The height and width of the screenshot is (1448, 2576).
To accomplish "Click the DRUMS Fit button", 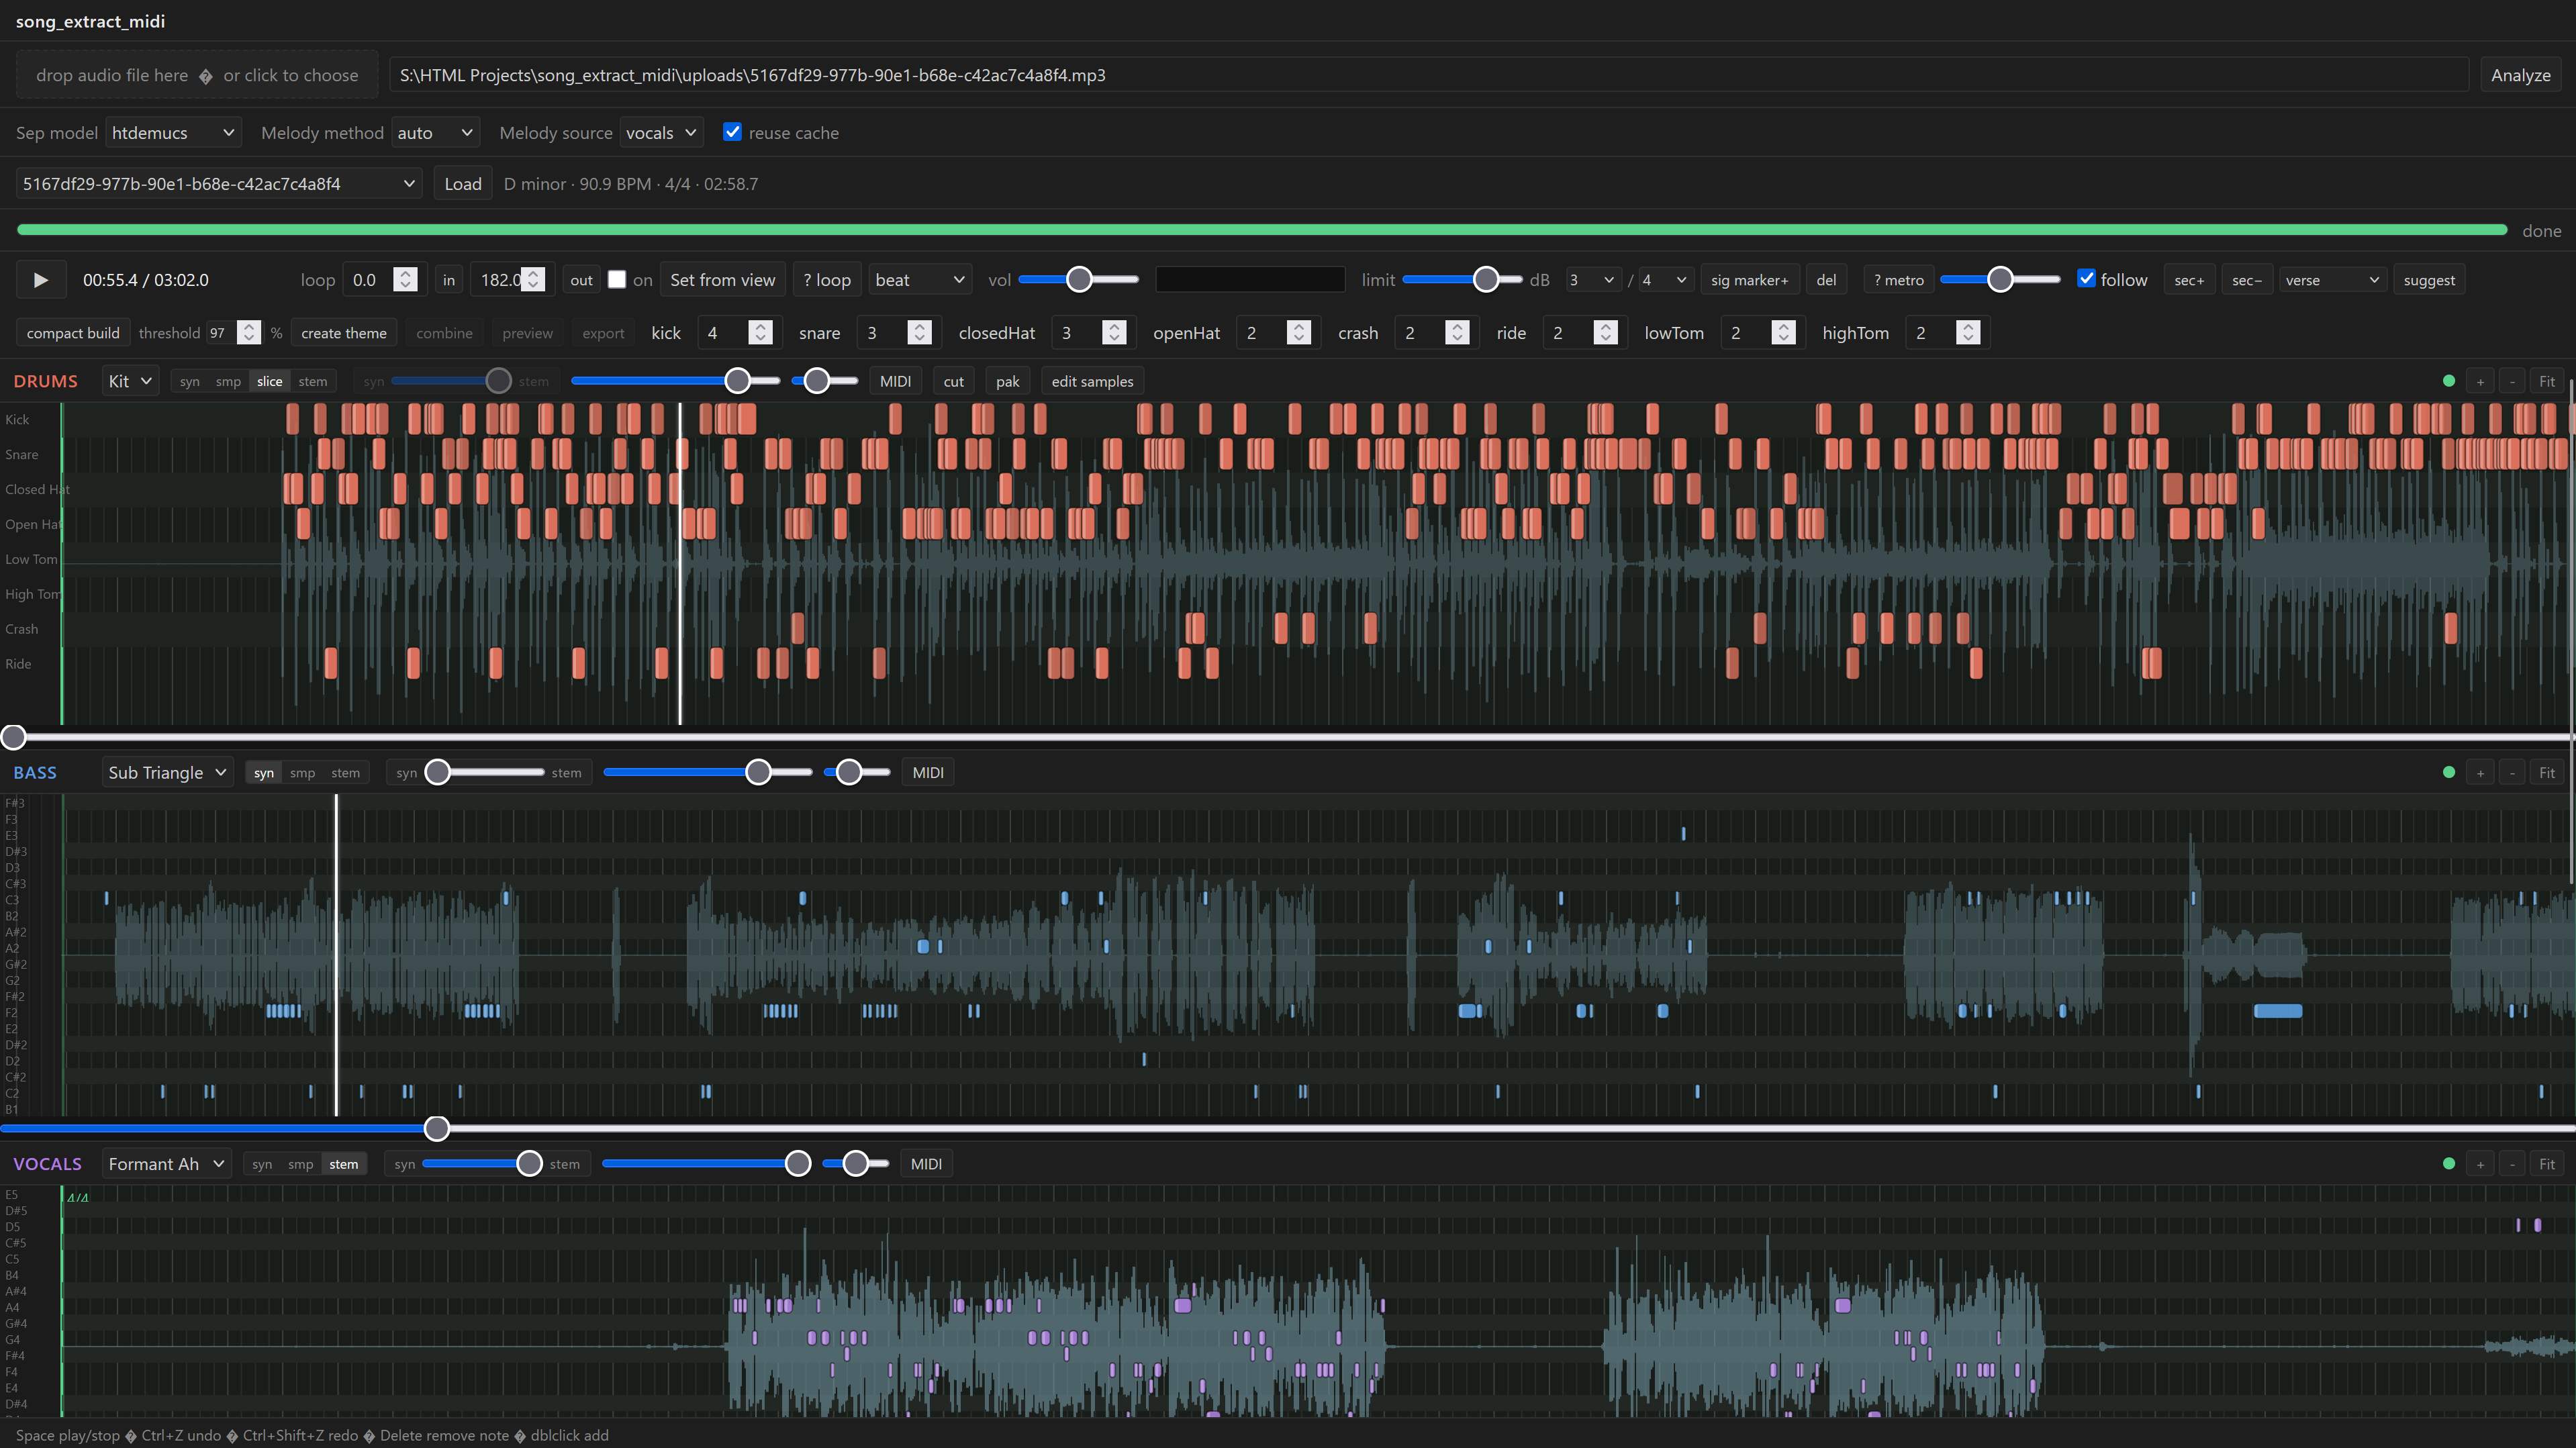I will [x=2546, y=381].
